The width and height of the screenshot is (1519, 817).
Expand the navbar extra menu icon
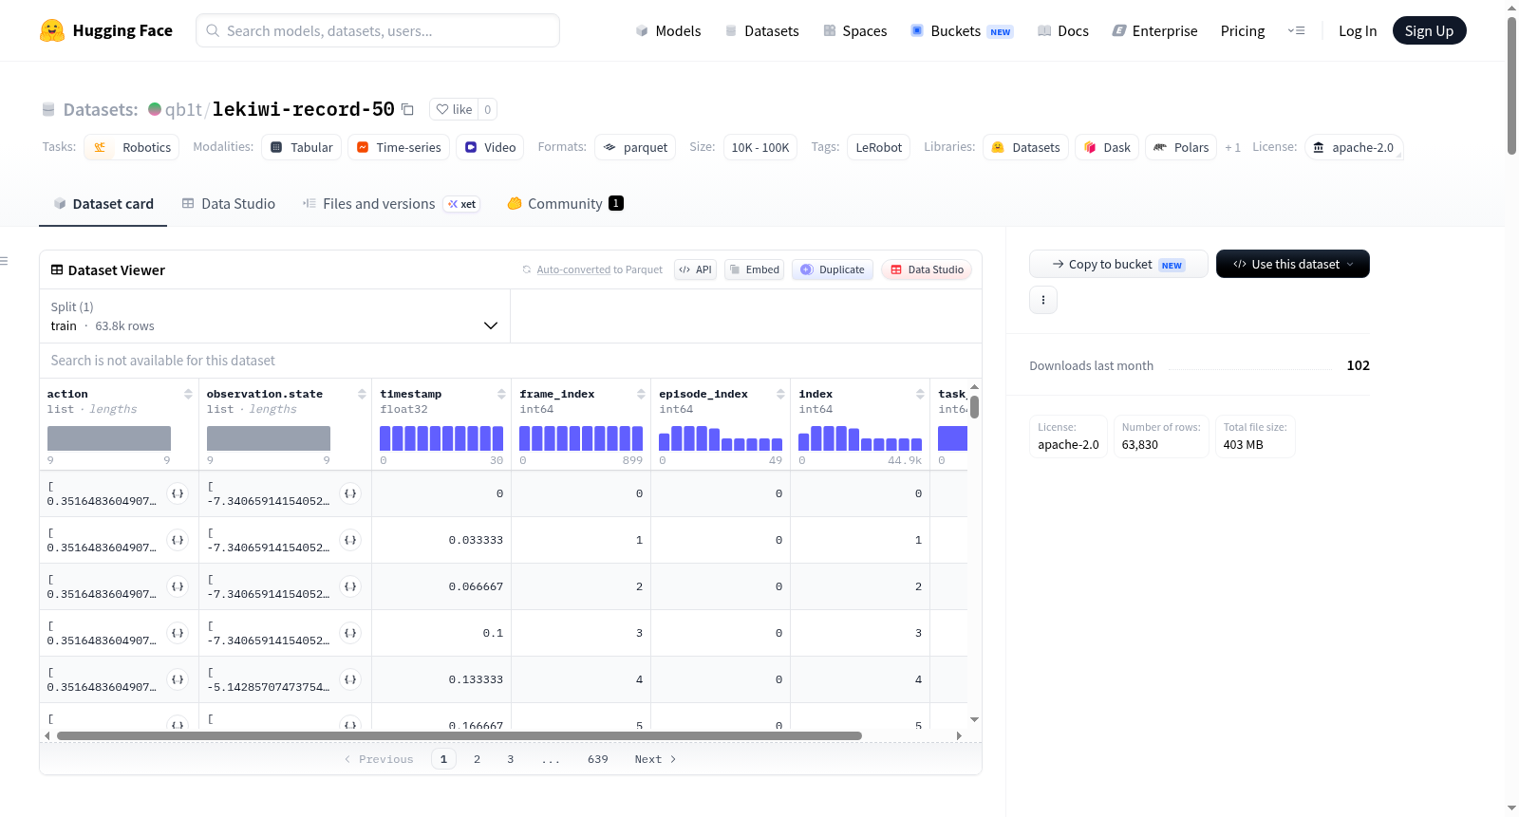pyautogui.click(x=1296, y=30)
